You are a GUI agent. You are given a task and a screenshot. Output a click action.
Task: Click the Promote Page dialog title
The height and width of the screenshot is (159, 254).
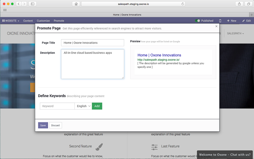49,28
